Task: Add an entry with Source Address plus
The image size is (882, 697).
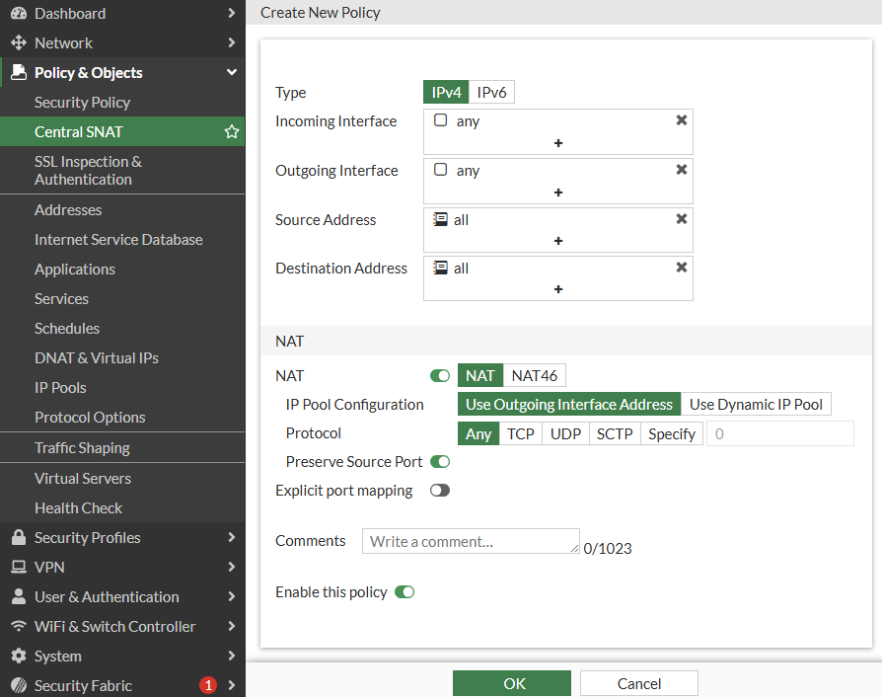Action: 558,241
